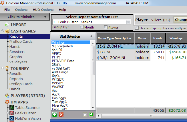The image size is (187, 122).
Task: Open the File menu
Action: [7, 10]
